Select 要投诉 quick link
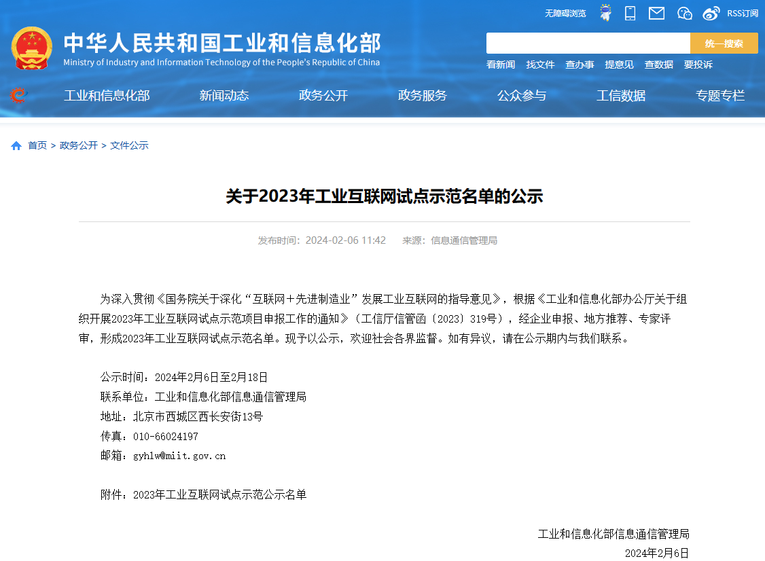The height and width of the screenshot is (561, 765). [x=698, y=65]
